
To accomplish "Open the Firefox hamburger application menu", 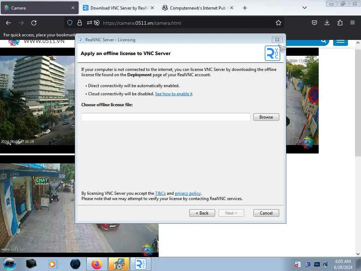I will pyautogui.click(x=353, y=23).
